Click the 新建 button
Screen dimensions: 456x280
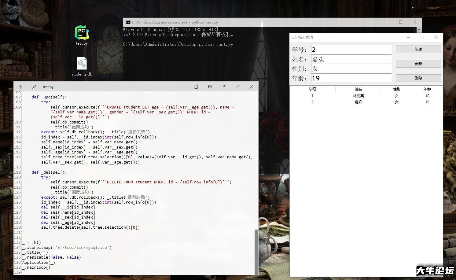418,49
